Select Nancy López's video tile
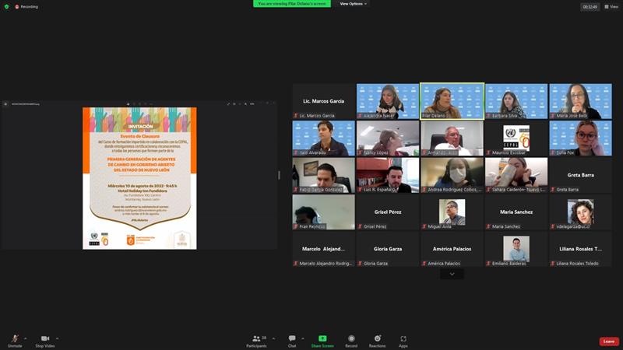Screen dimensions: 623x350 [388, 138]
